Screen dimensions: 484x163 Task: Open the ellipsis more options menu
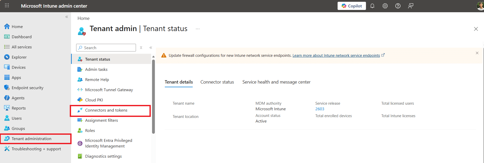[x=198, y=29]
